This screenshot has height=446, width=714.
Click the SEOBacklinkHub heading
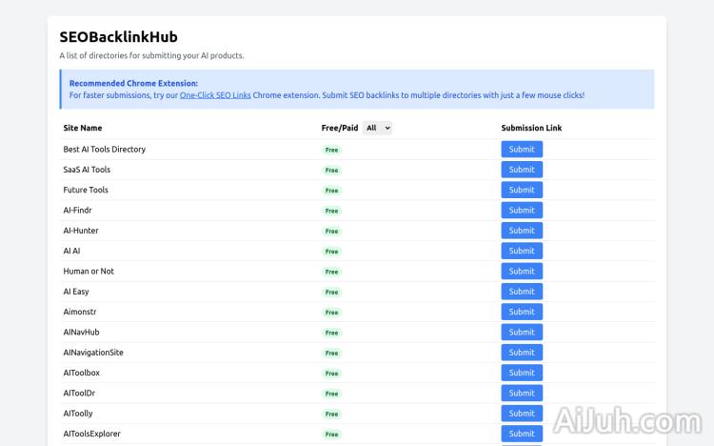118,37
